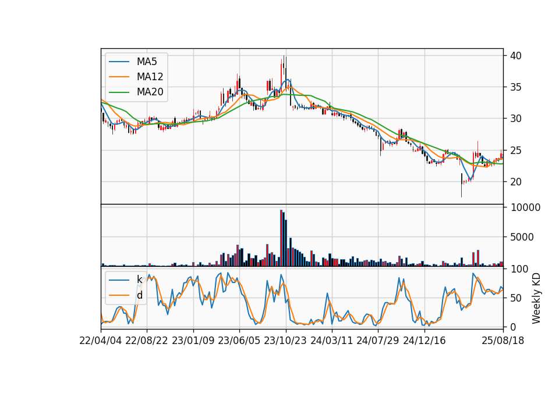Click the MA12 legend label
Viewport: 559px width, 401px height.
(150, 77)
